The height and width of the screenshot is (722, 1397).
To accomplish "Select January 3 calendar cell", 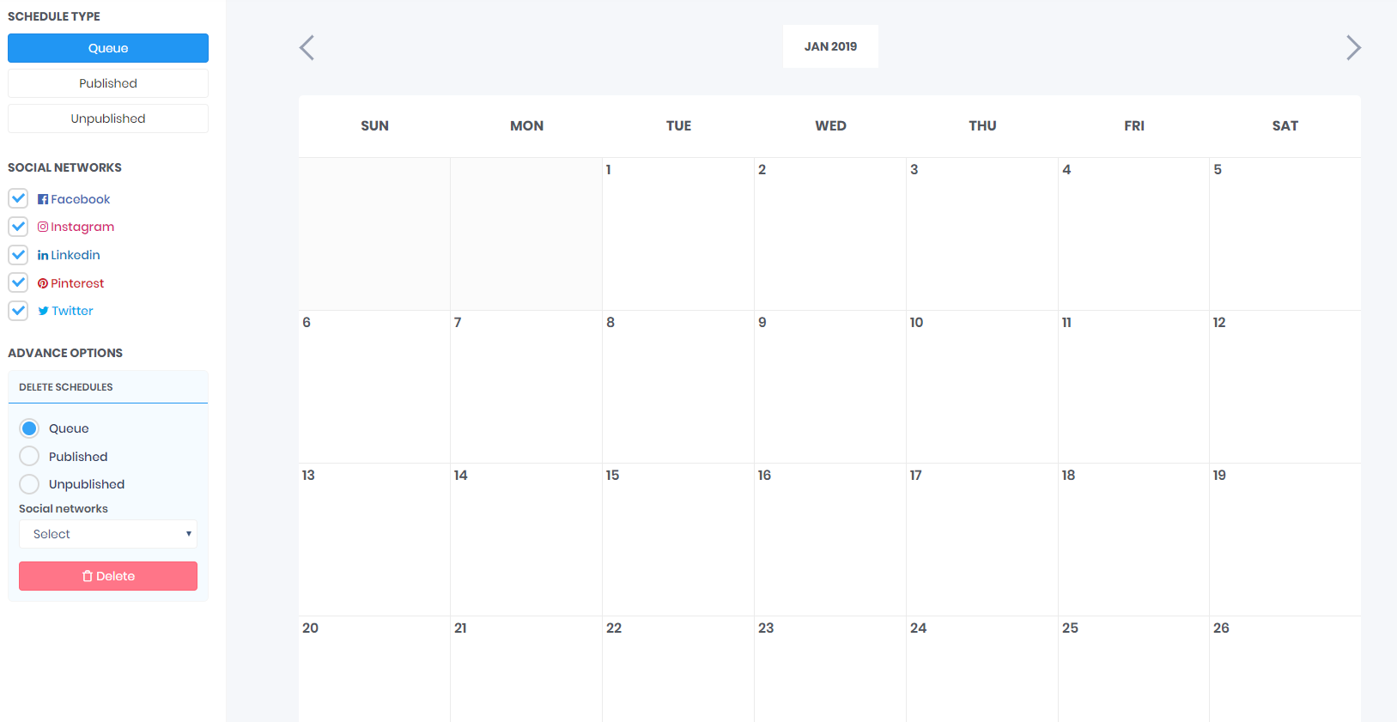I will 982,234.
